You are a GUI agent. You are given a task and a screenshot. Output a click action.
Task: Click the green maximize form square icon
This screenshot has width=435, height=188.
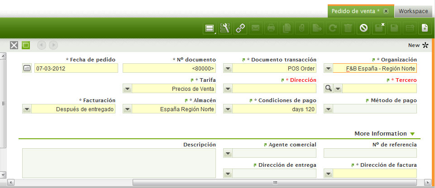point(26,45)
